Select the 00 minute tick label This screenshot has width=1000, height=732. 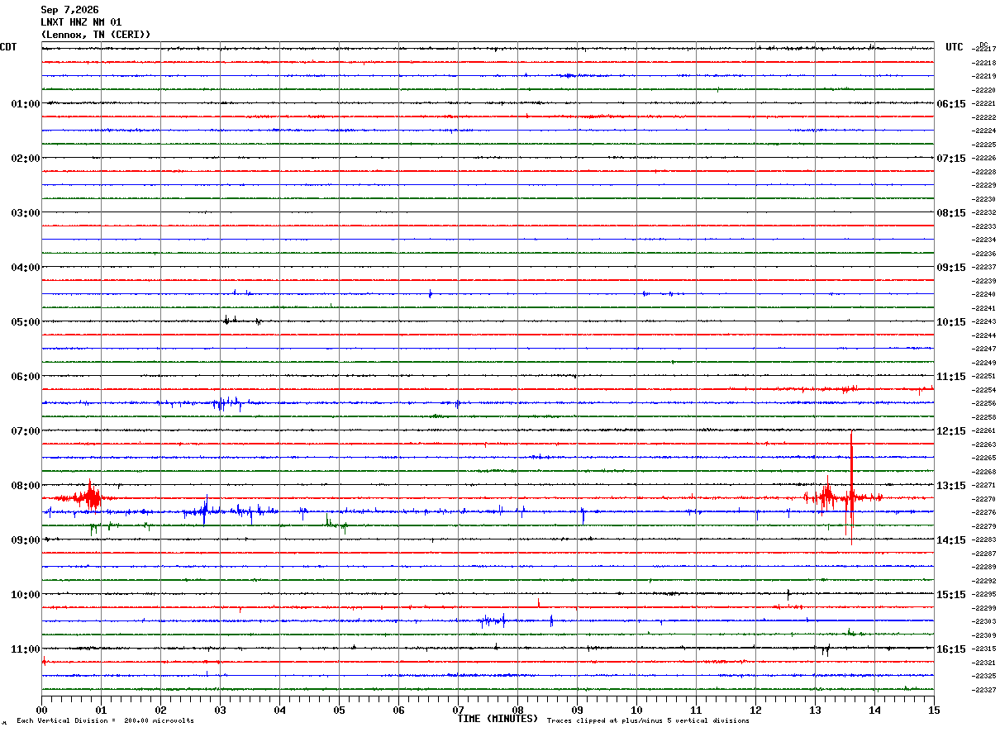(x=41, y=710)
